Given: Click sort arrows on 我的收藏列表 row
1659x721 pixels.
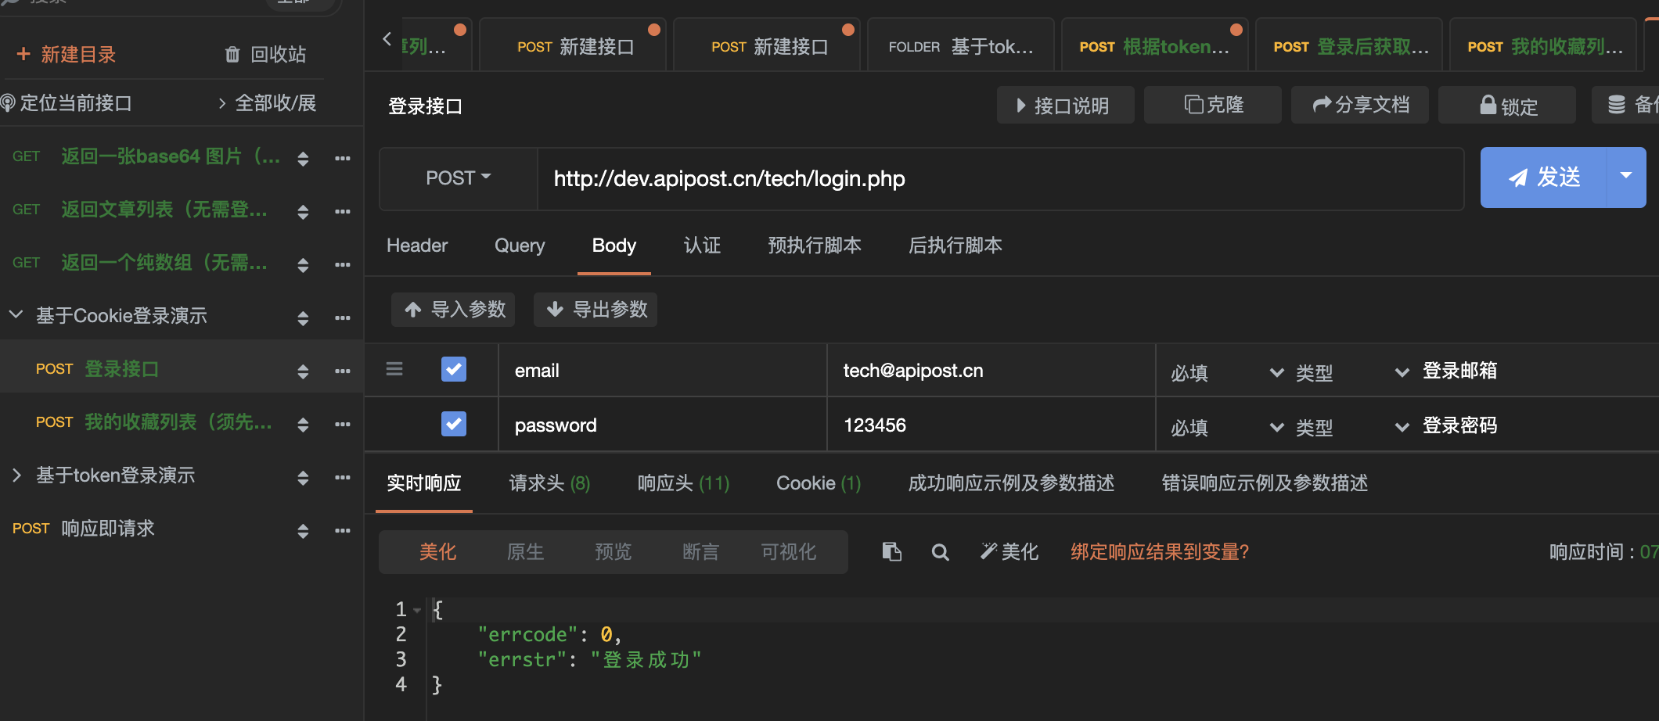Looking at the screenshot, I should [303, 425].
